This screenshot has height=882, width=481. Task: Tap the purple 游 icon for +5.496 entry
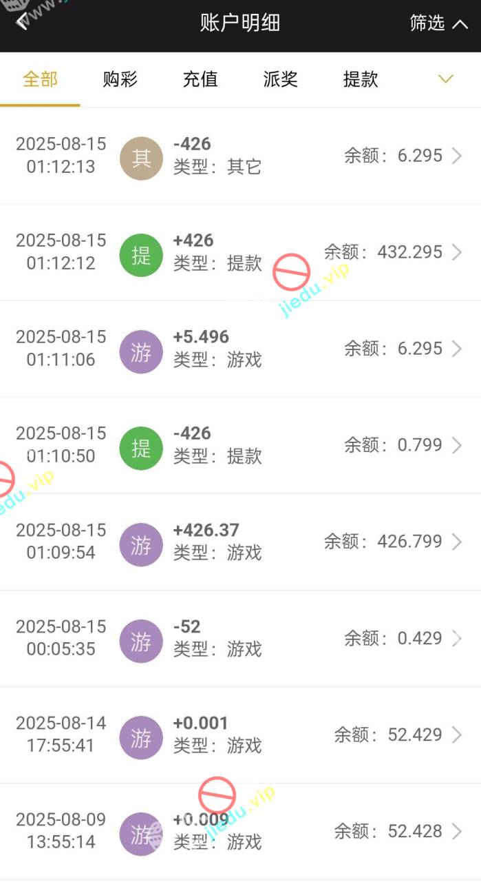[x=141, y=351]
